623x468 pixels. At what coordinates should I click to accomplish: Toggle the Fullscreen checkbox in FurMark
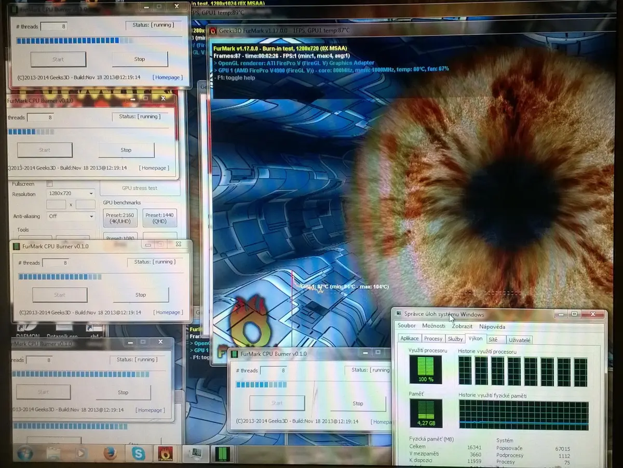pyautogui.click(x=50, y=183)
